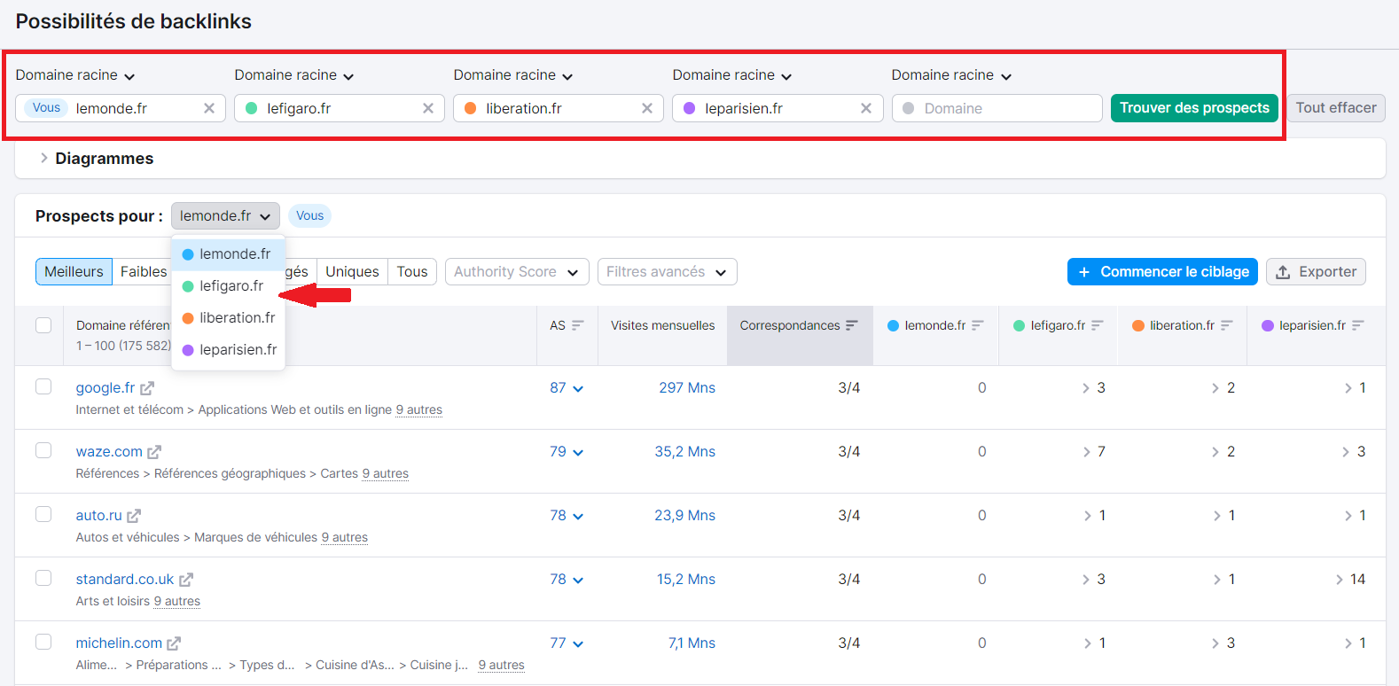Expand AS 79 details for waze.com
Viewport: 1399px width, 686px height.
tap(567, 452)
